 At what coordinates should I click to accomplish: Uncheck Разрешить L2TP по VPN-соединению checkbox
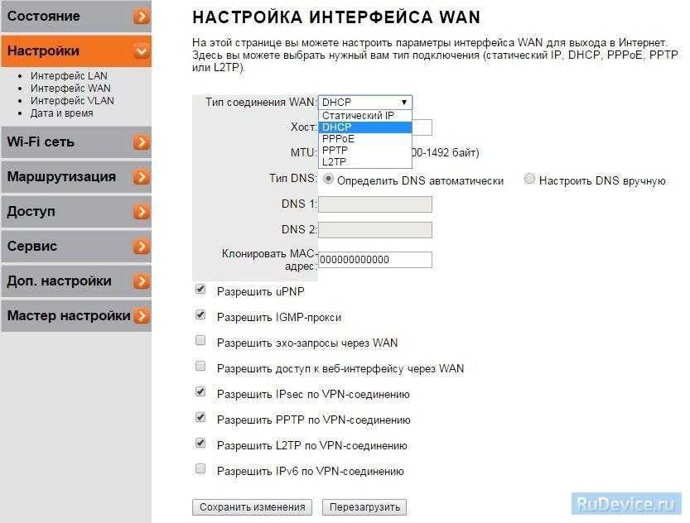(x=200, y=443)
